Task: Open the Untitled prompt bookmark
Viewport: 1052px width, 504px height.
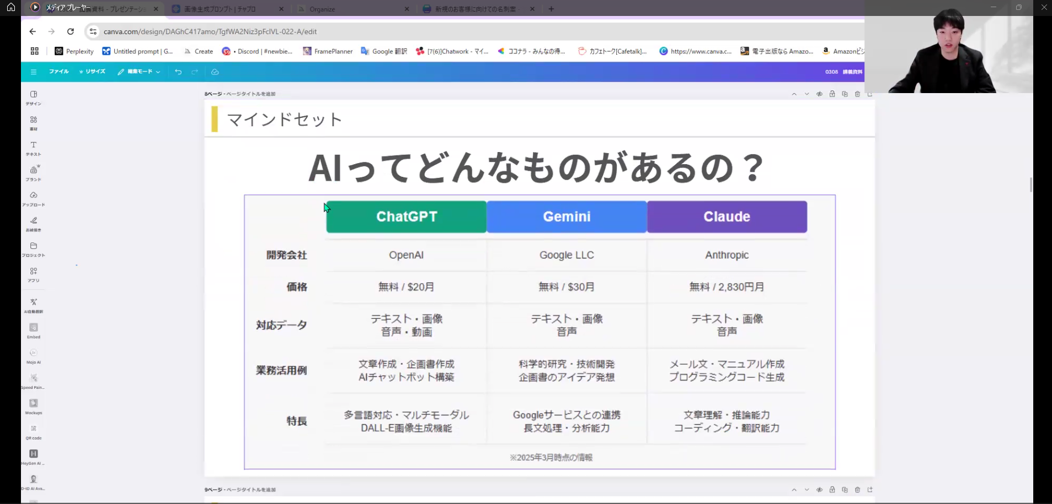Action: 138,51
